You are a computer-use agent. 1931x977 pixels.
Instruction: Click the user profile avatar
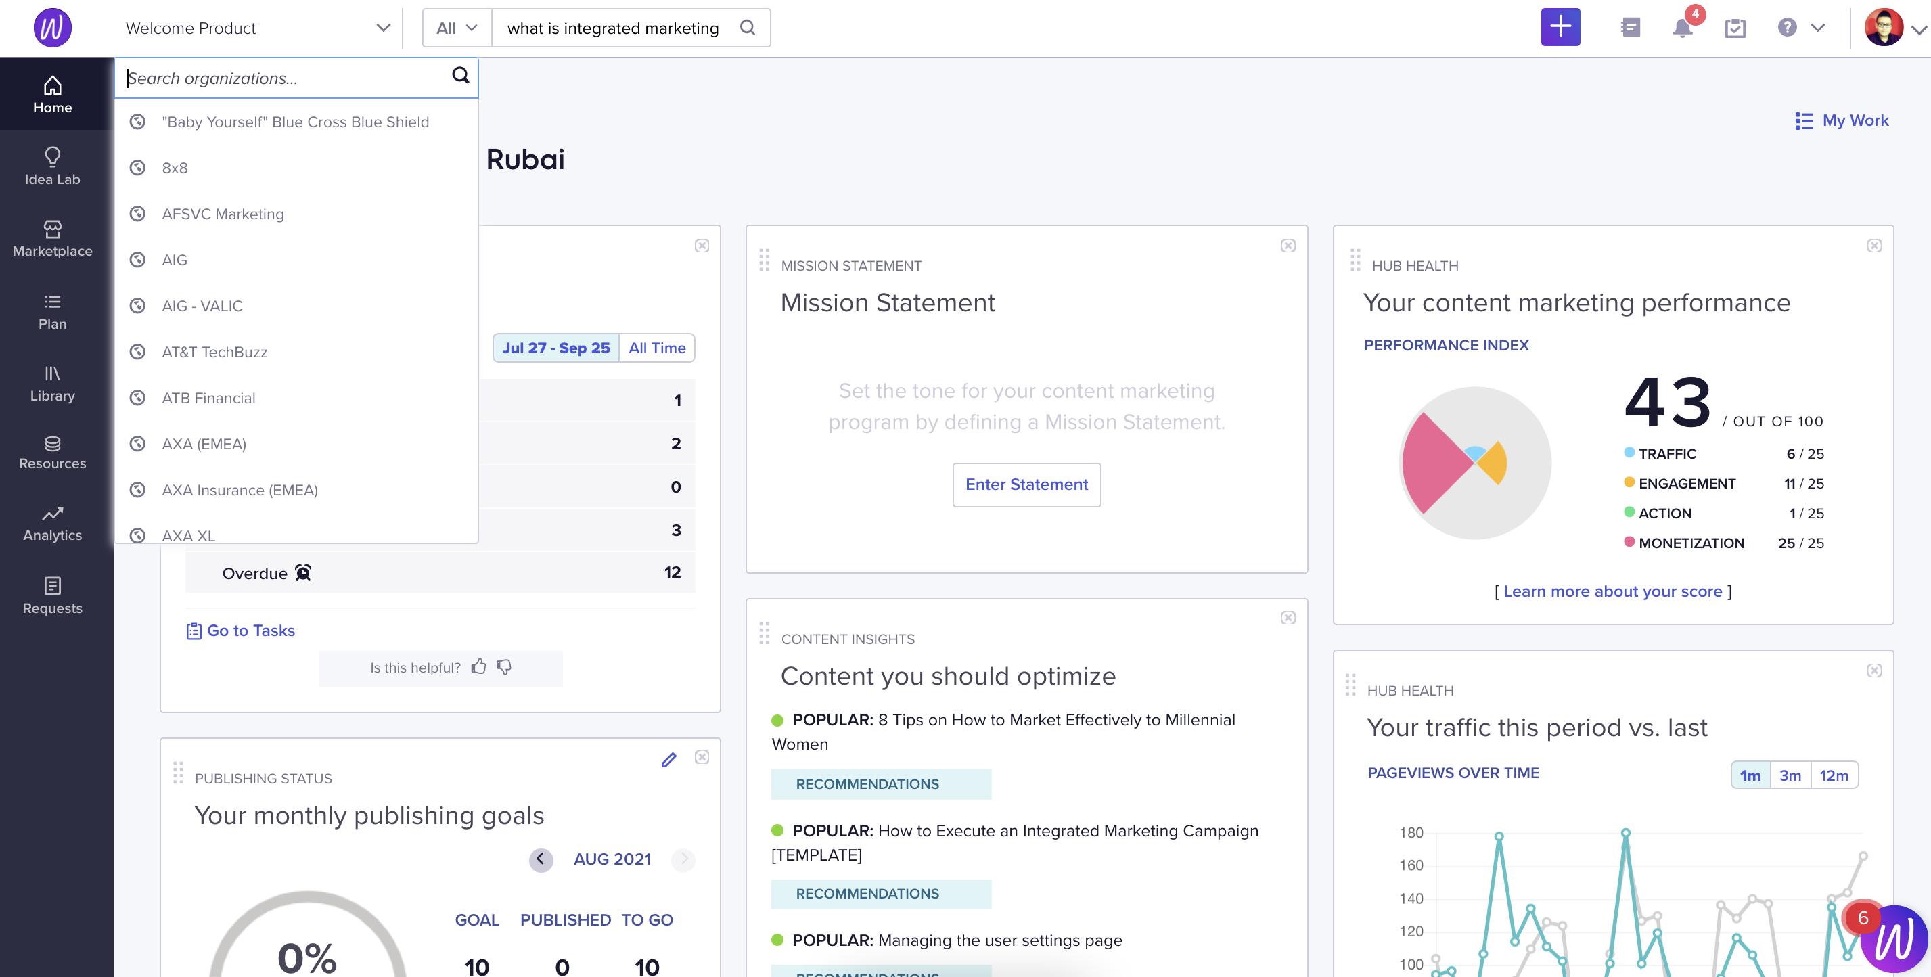point(1884,28)
